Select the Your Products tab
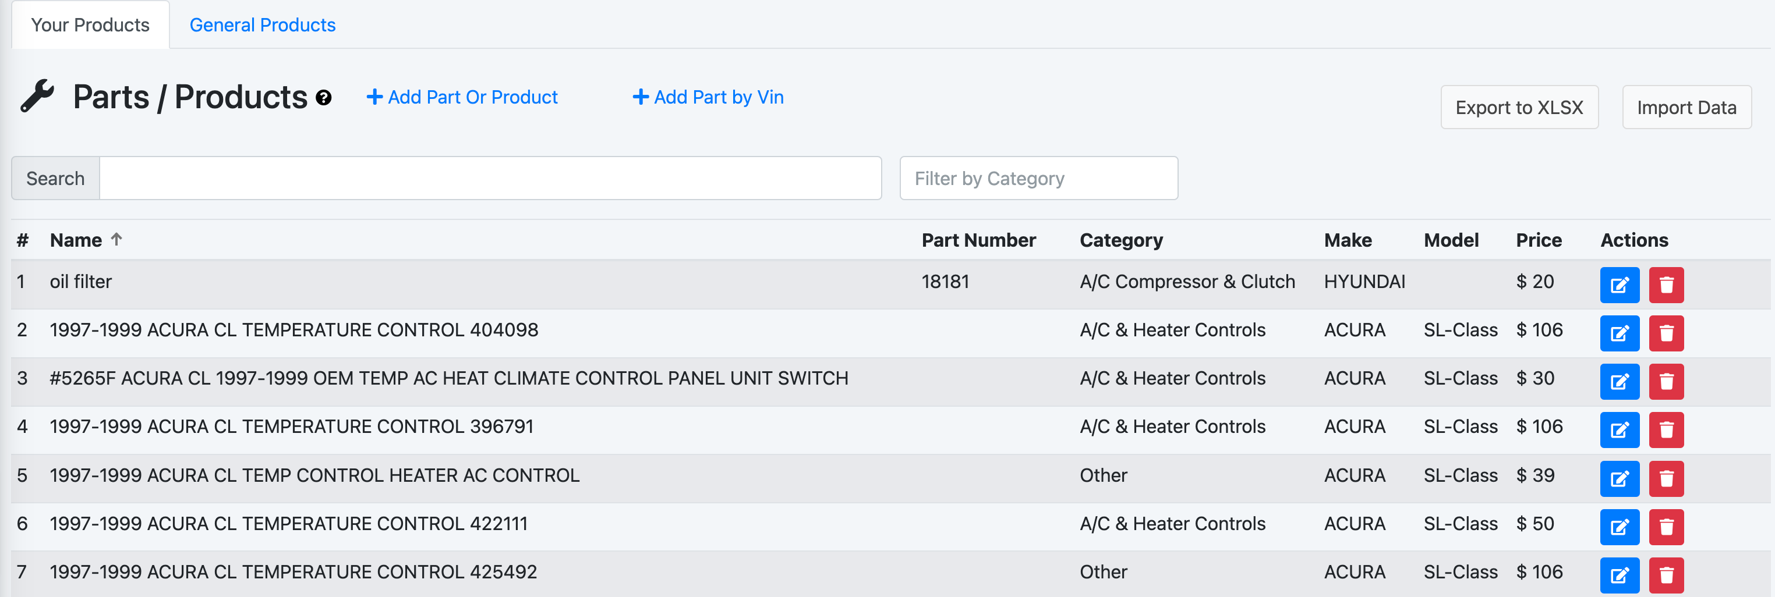Viewport: 1775px width, 597px height. click(90, 25)
